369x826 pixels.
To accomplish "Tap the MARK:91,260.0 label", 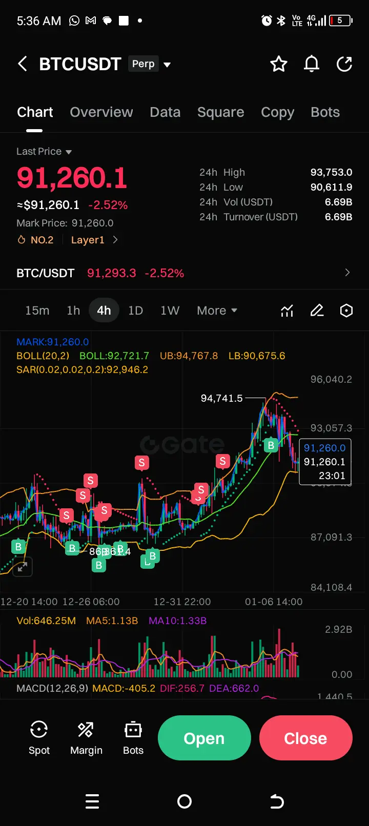I will [53, 342].
